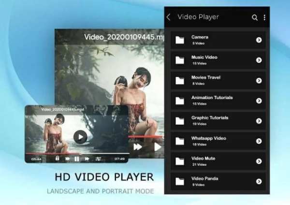Click the Graphic Tutorials folder icon

point(180,121)
